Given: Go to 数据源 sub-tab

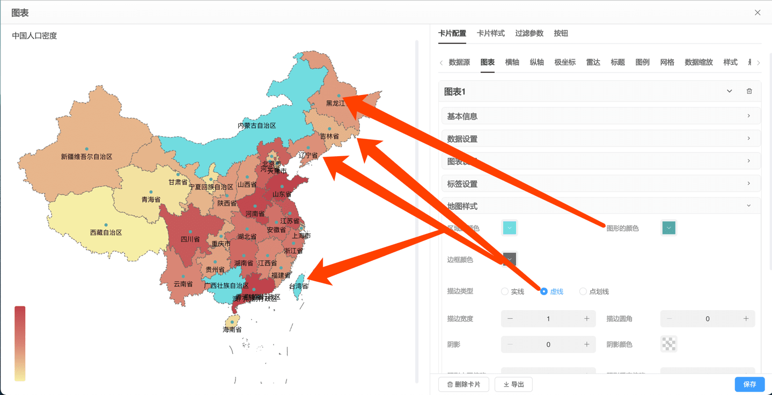Looking at the screenshot, I should (459, 62).
